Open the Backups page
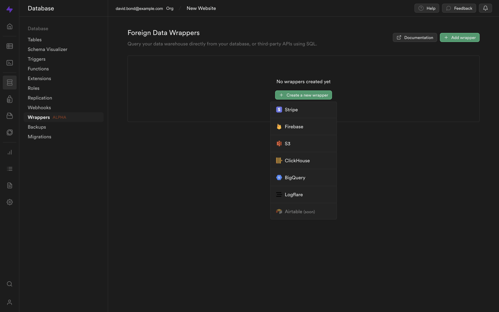This screenshot has width=499, height=312. pyautogui.click(x=37, y=127)
